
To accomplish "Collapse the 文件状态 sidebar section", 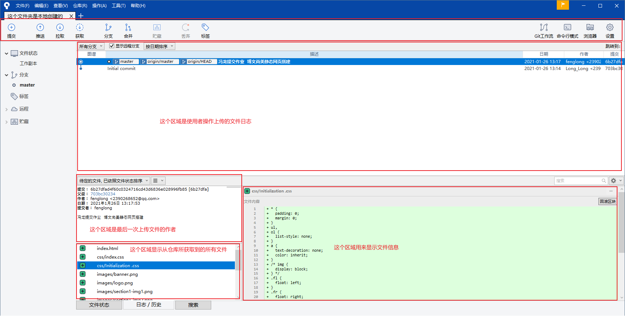I will tap(6, 54).
